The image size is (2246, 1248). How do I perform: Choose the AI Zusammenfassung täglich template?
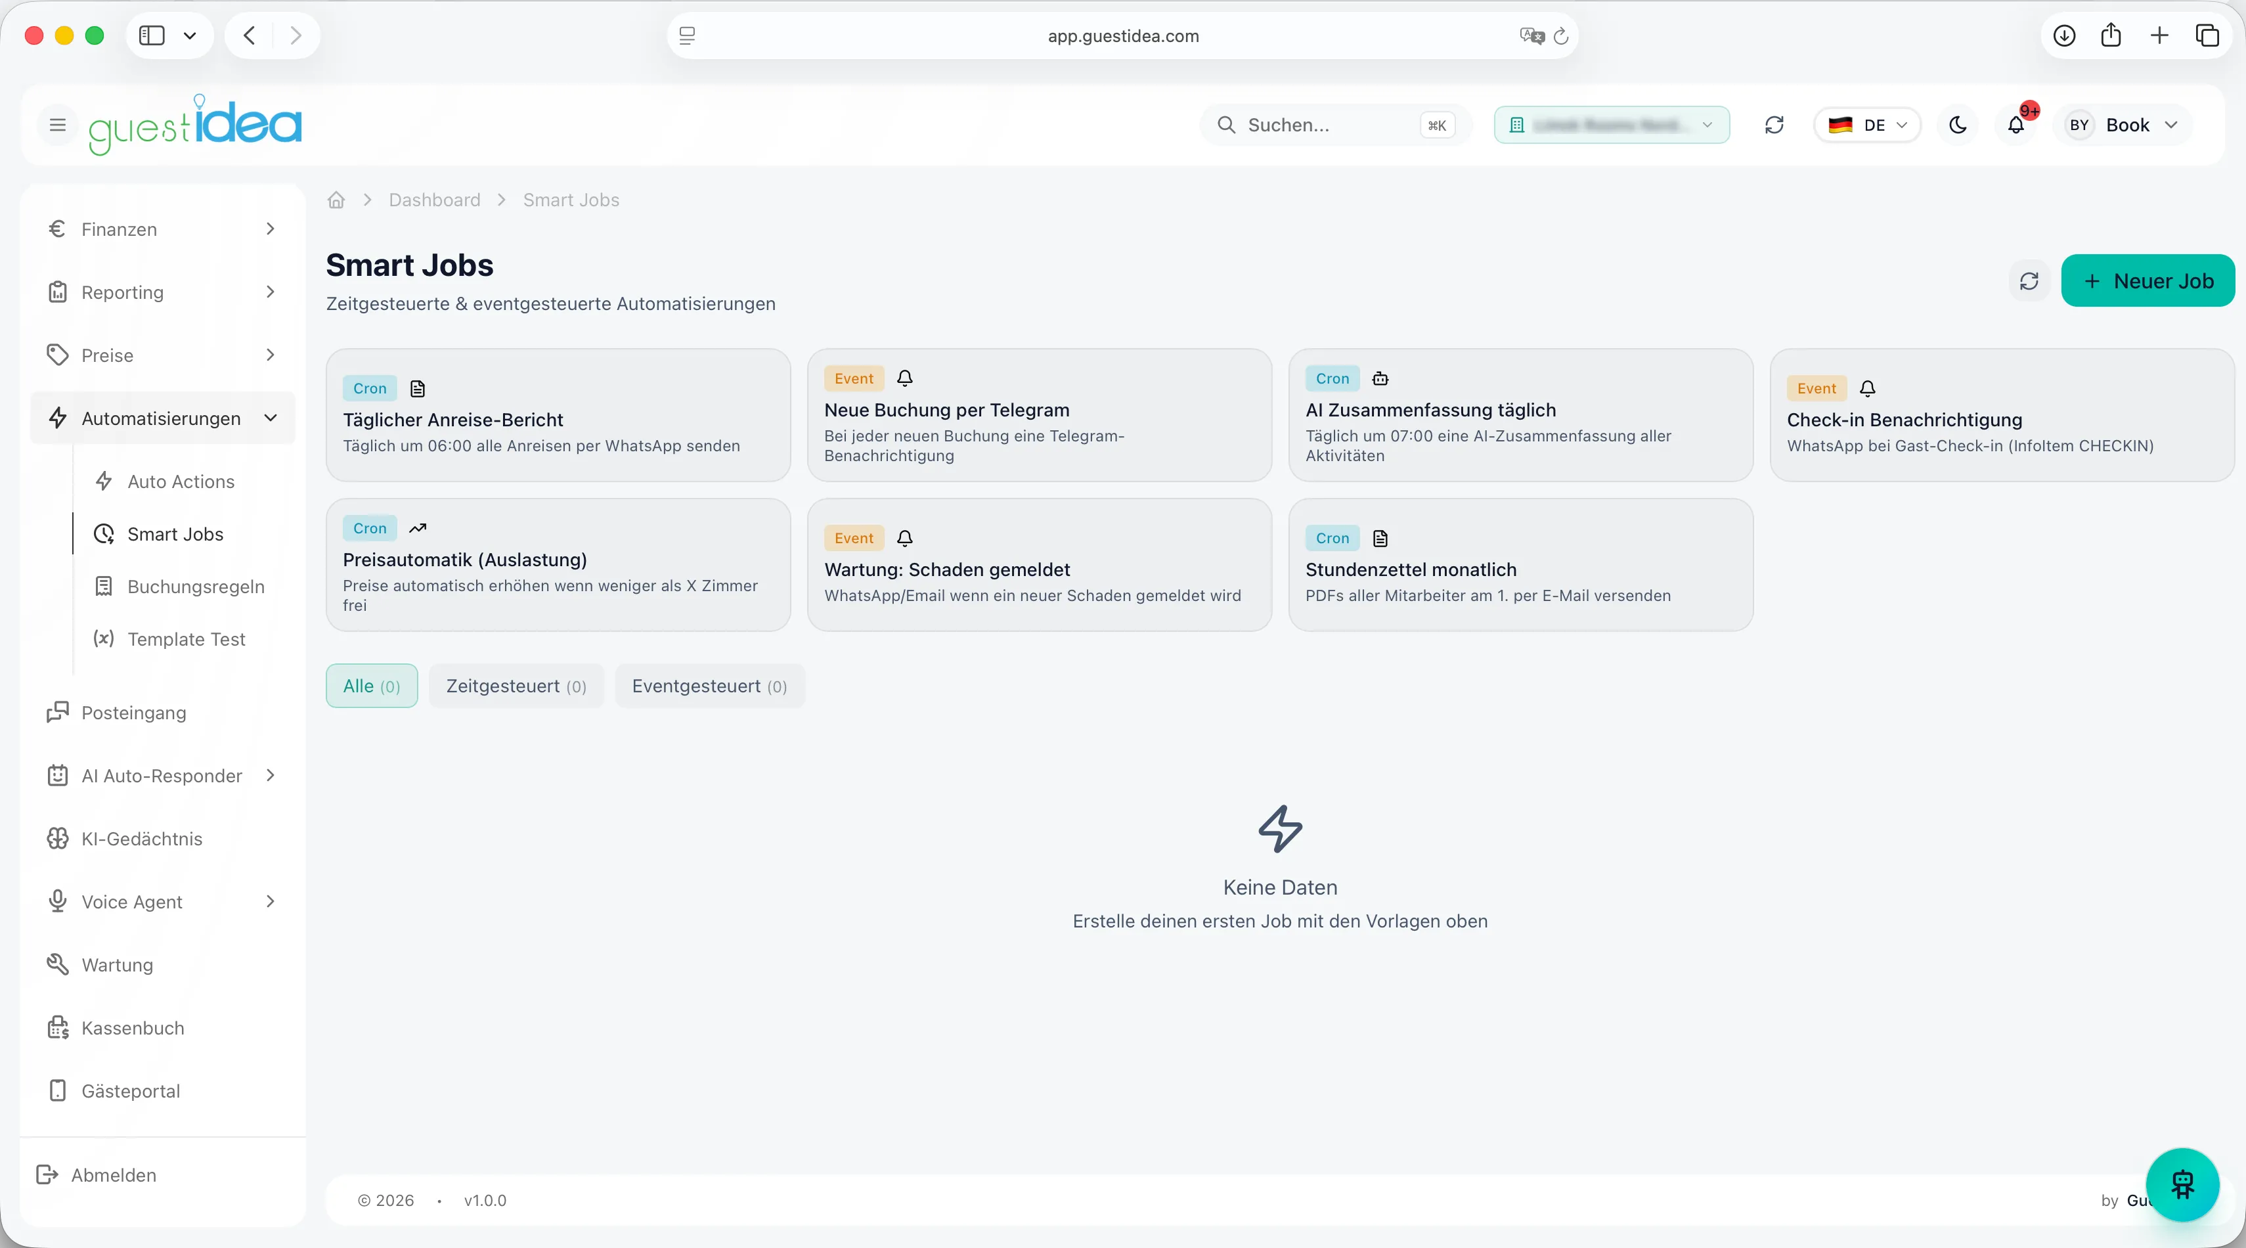click(x=1520, y=415)
